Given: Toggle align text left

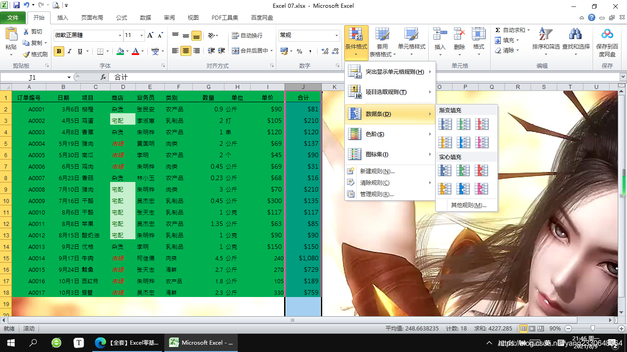Looking at the screenshot, I should (x=175, y=51).
